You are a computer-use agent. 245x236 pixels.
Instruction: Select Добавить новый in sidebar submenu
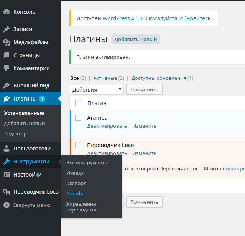pos(25,124)
